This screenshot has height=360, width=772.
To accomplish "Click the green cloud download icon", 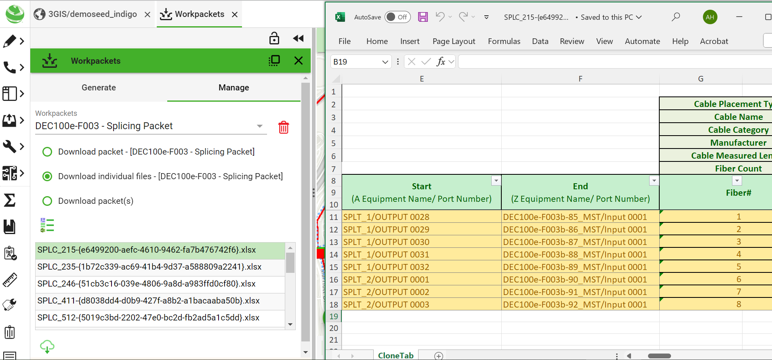I will 47,346.
